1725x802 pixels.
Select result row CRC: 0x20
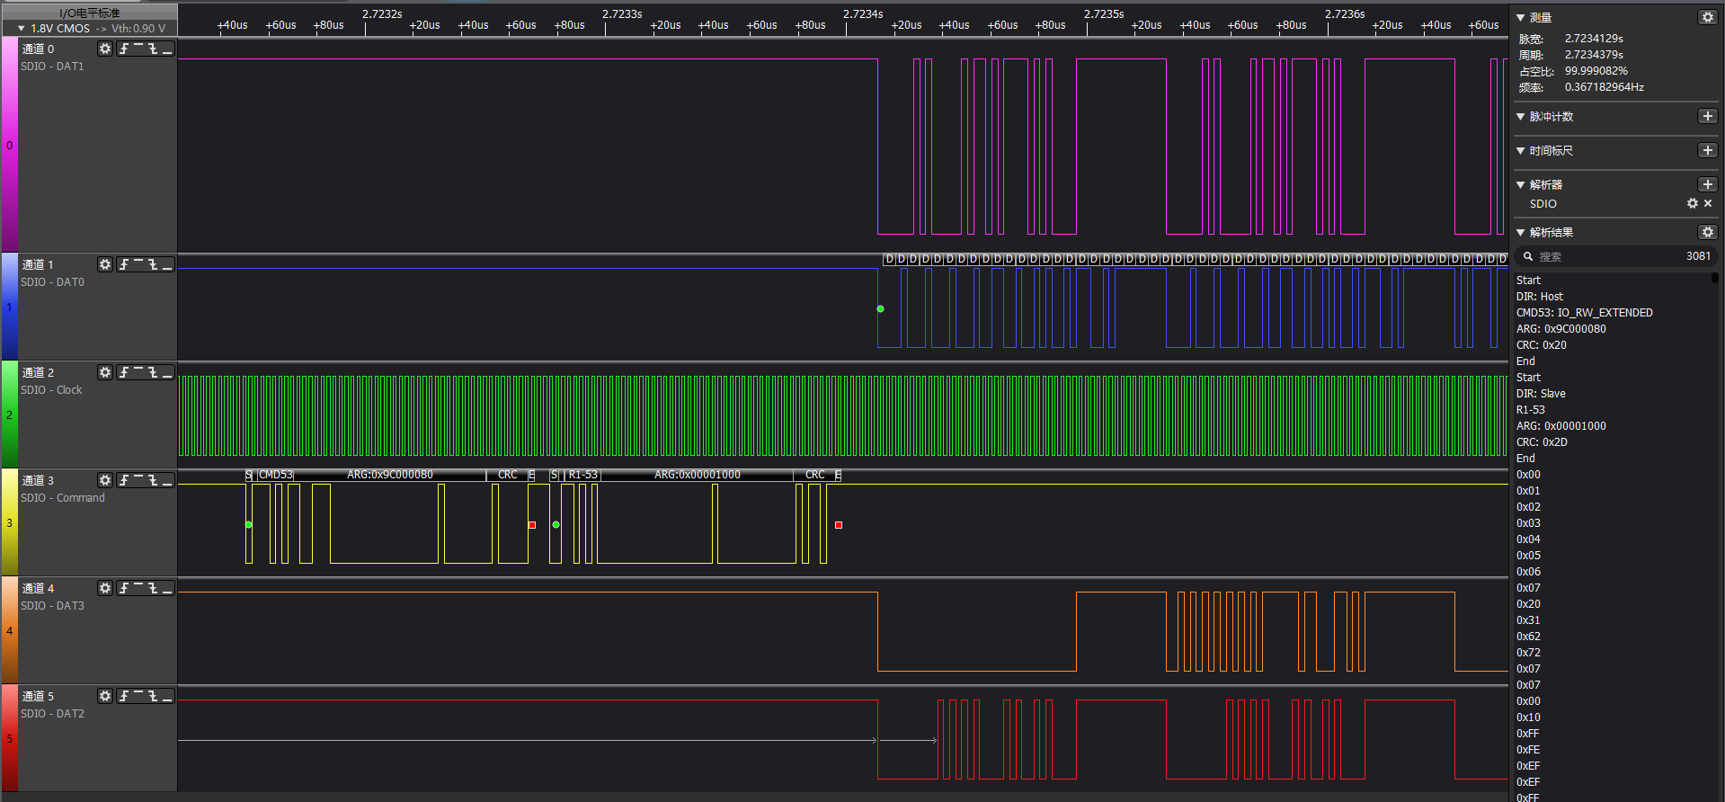1542,345
